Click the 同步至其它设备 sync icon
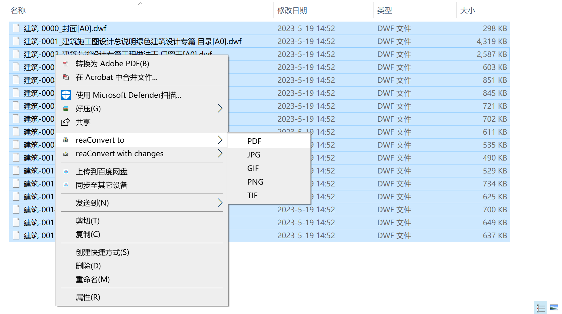Screen dimensions: 562x314 click(x=66, y=185)
